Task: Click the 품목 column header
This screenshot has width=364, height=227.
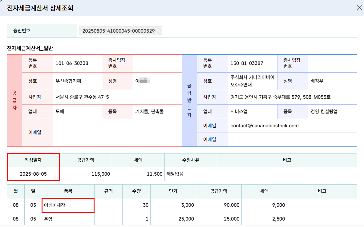Action: tap(68, 191)
